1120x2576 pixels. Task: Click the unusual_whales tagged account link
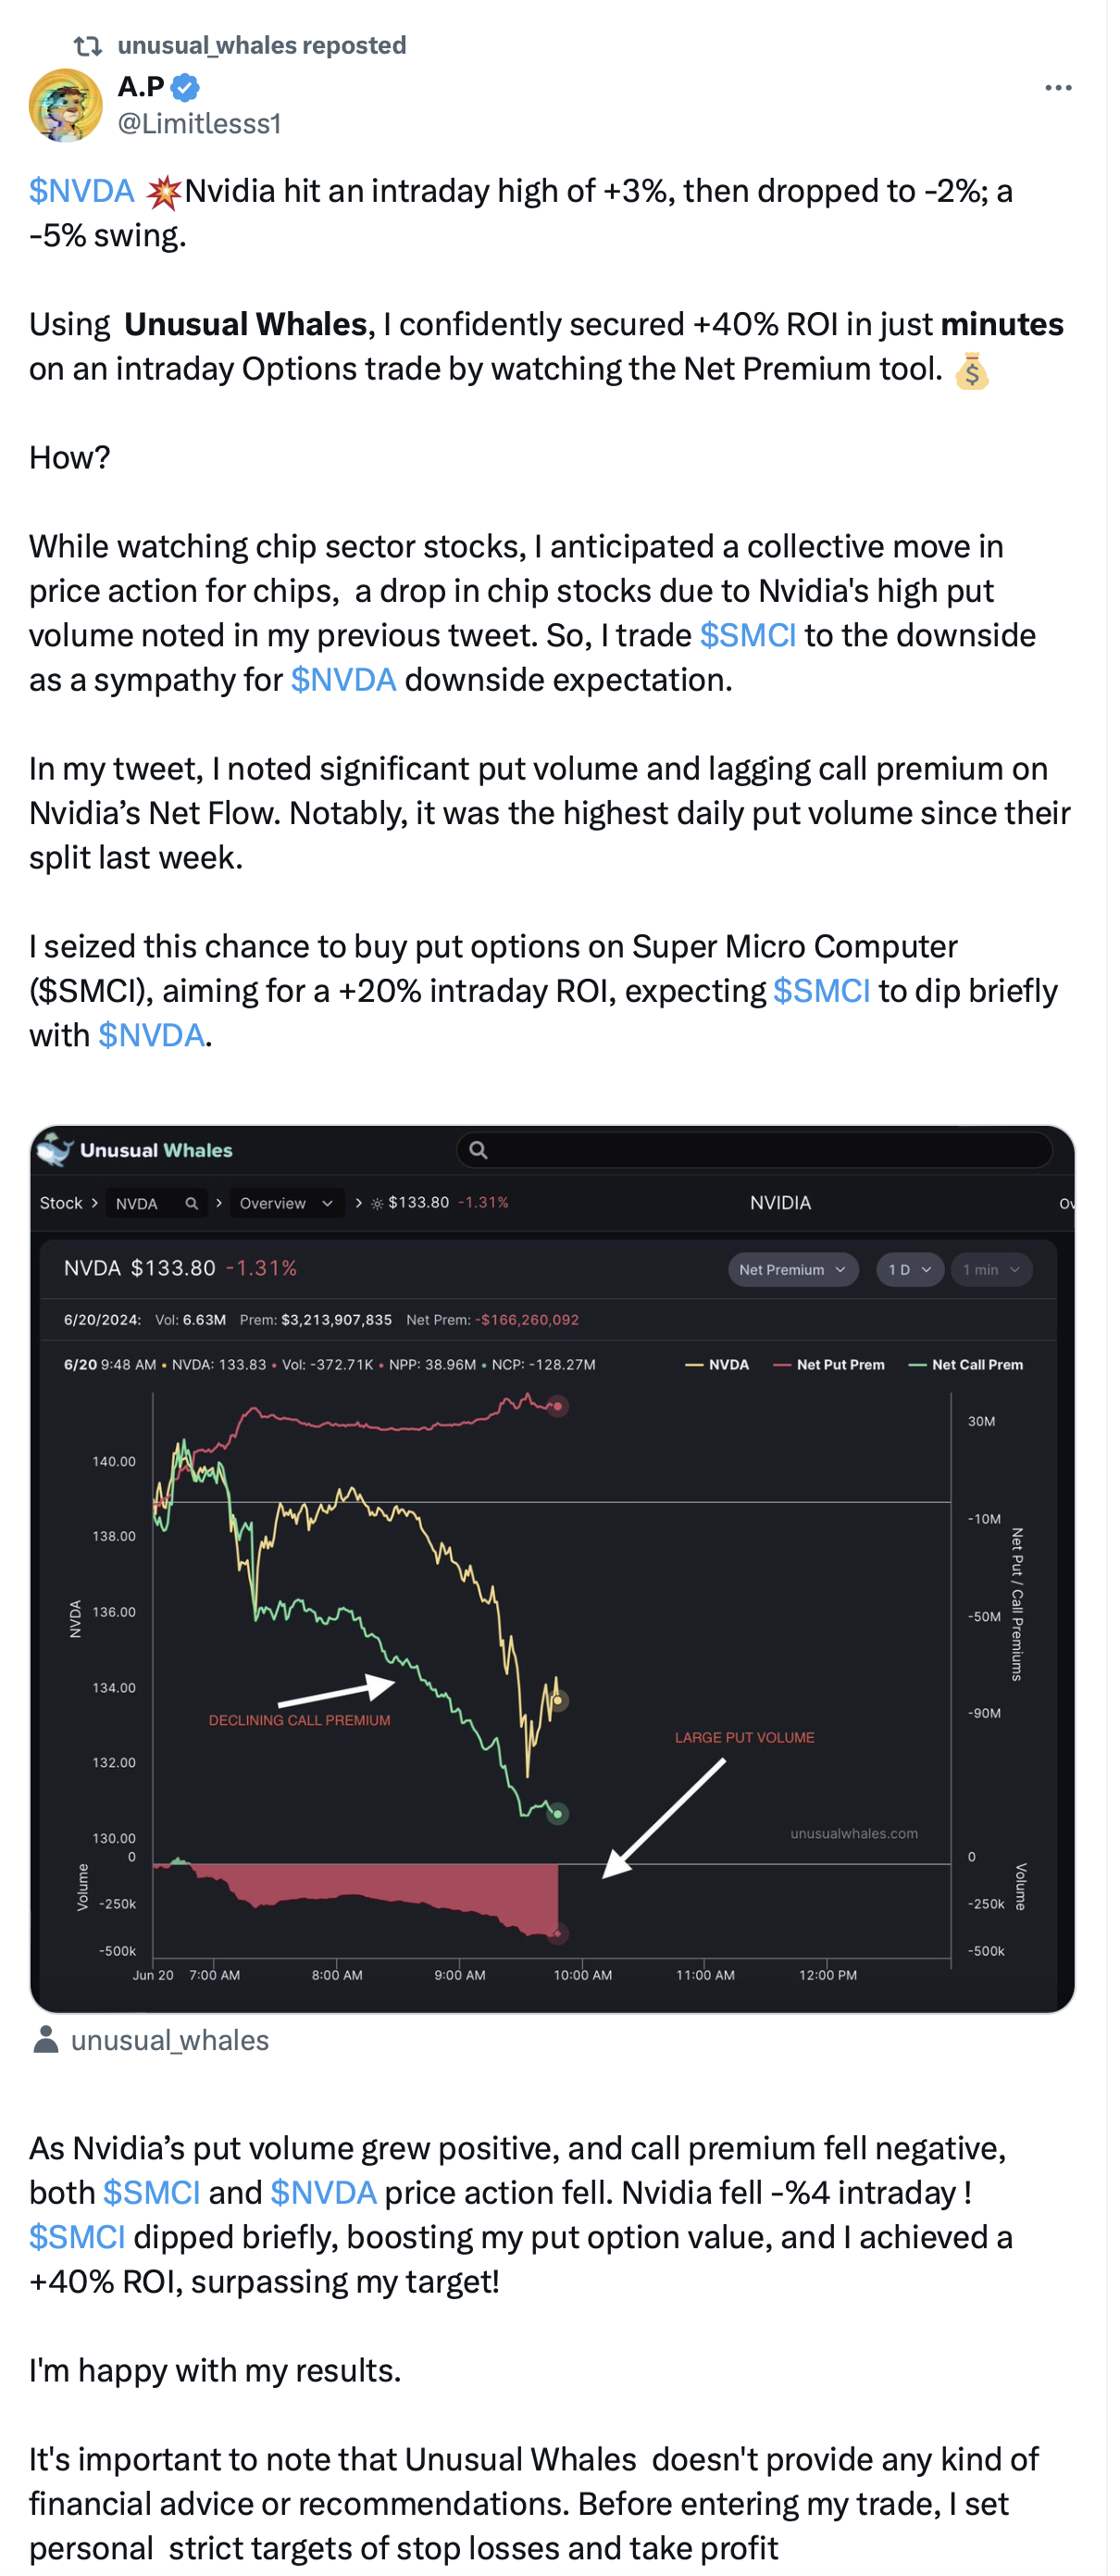170,2040
